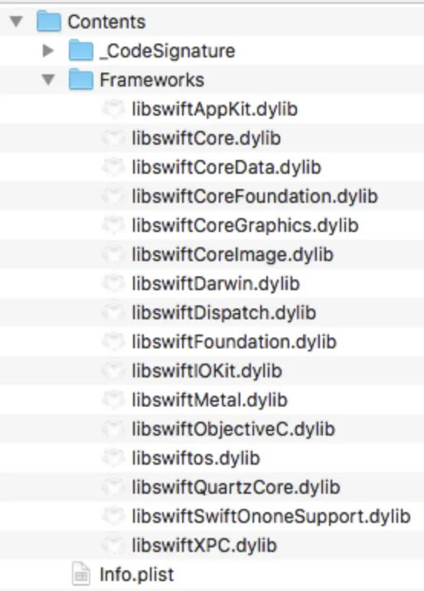Click the Contents folder icon
Viewport: 424px width, 591px height.
(49, 21)
